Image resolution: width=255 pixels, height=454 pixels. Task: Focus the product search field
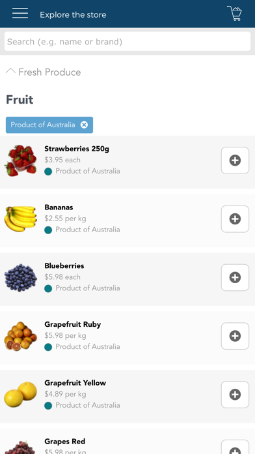[127, 41]
